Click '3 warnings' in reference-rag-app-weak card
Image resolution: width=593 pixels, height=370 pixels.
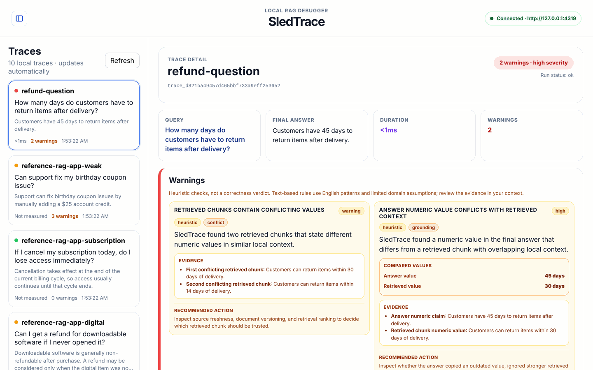point(65,216)
